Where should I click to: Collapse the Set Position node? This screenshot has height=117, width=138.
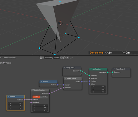pyautogui.click(x=91, y=69)
